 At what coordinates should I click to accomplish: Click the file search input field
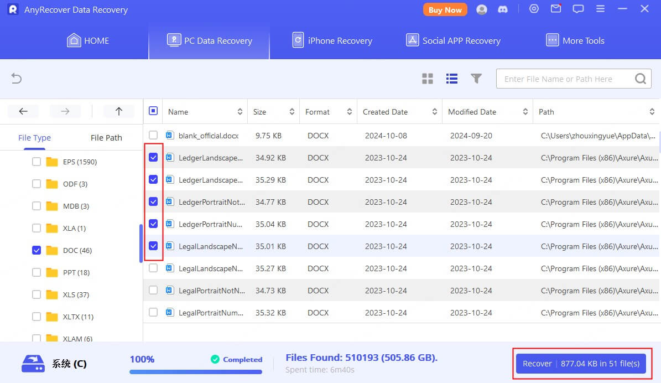564,79
